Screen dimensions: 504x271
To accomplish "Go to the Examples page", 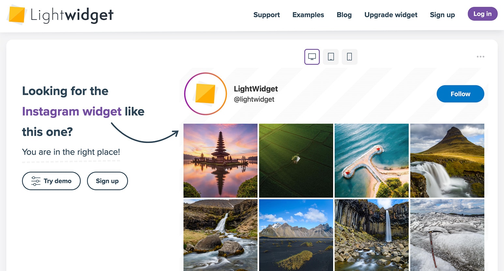I will pyautogui.click(x=308, y=15).
